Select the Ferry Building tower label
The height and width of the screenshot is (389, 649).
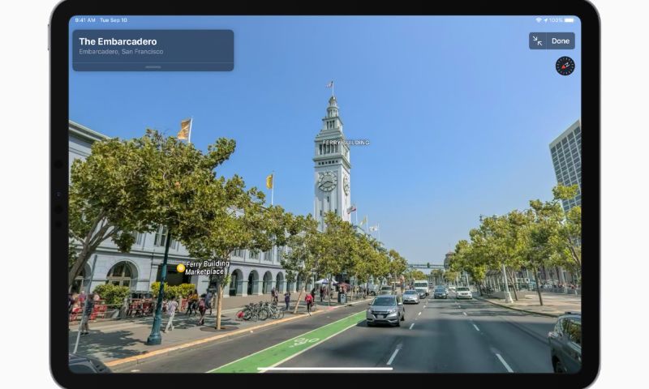point(346,143)
